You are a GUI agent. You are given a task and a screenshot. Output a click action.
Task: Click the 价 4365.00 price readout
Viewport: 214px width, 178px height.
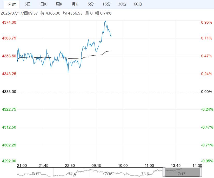pyautogui.click(x=50, y=13)
